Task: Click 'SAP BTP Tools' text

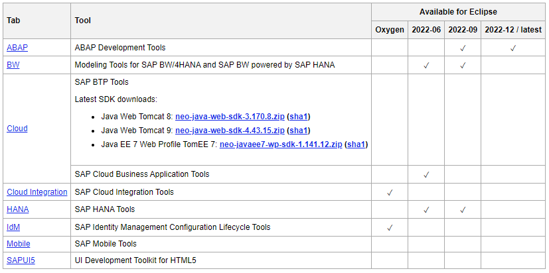Action: (102, 82)
